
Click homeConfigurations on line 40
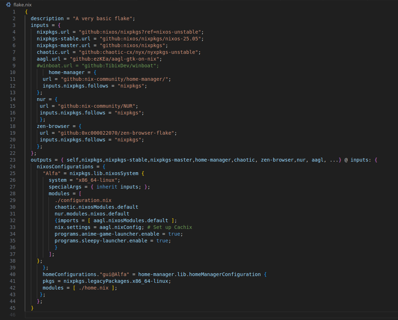click(x=69, y=274)
